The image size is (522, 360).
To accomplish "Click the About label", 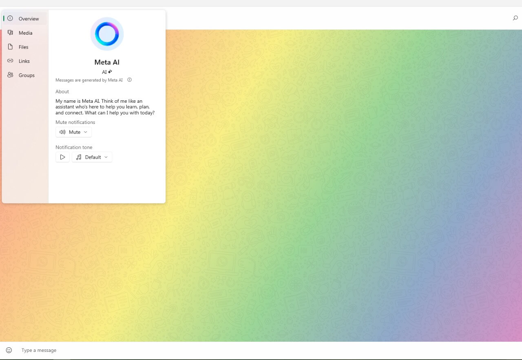I will coord(62,92).
